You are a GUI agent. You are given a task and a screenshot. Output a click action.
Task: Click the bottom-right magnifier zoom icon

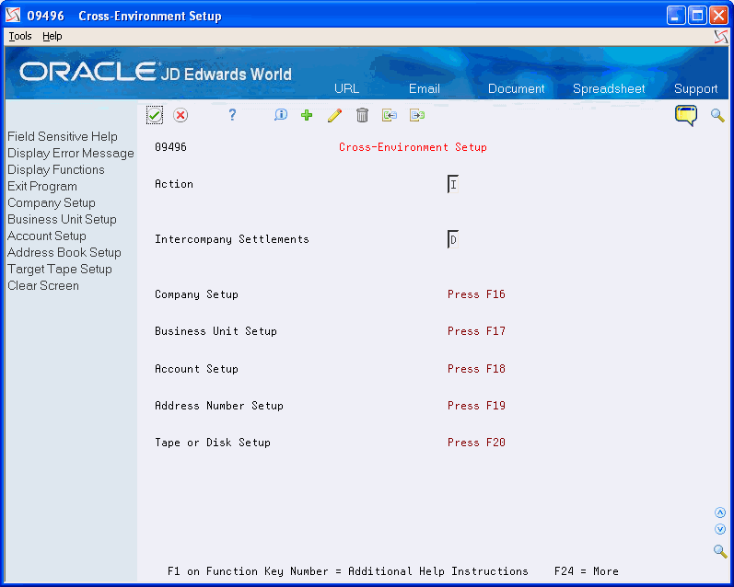(x=720, y=551)
